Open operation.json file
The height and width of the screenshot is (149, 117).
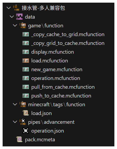tap(48, 131)
